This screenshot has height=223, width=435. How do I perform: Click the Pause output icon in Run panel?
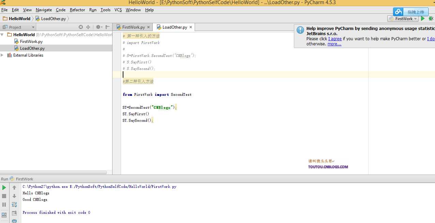coord(4,205)
